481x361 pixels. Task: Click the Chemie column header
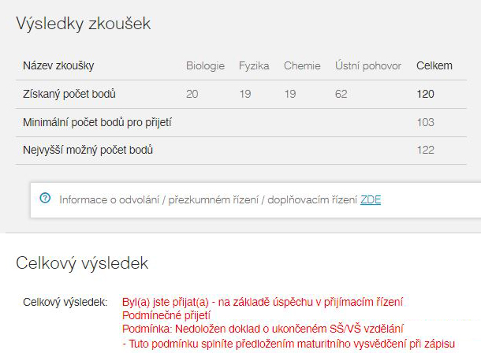(x=302, y=65)
